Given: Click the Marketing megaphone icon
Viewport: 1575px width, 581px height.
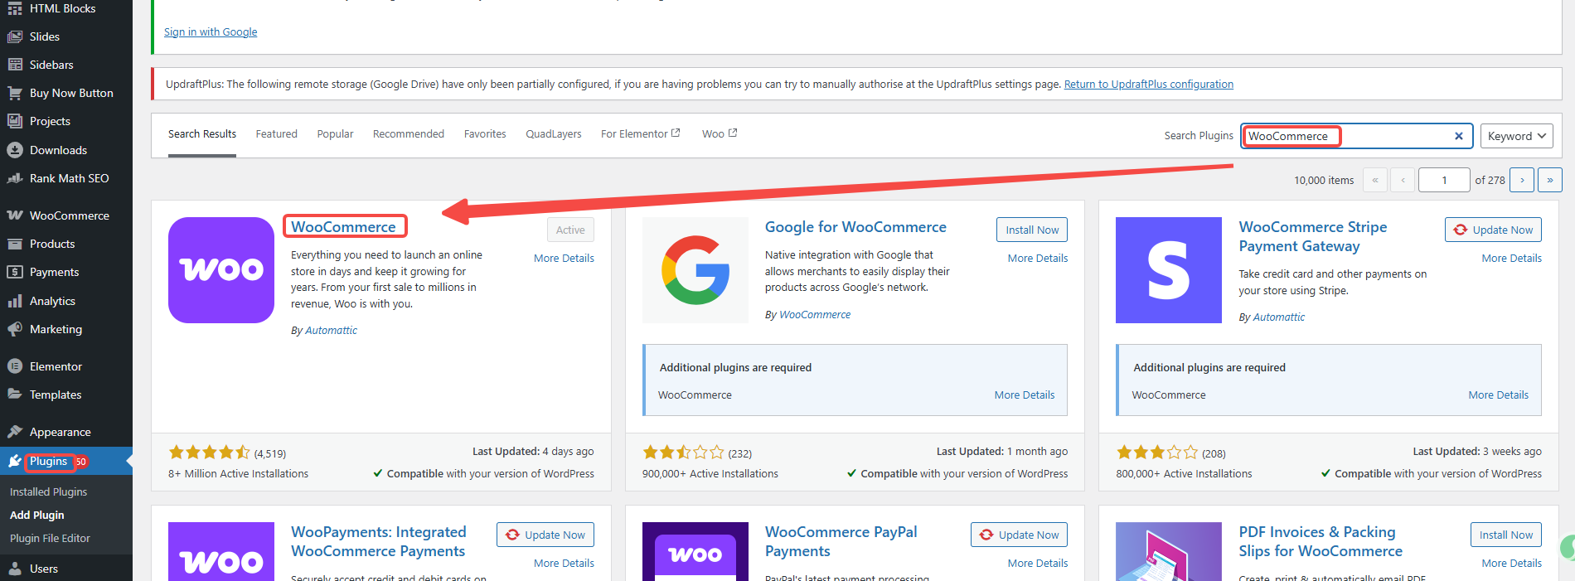Looking at the screenshot, I should [15, 329].
